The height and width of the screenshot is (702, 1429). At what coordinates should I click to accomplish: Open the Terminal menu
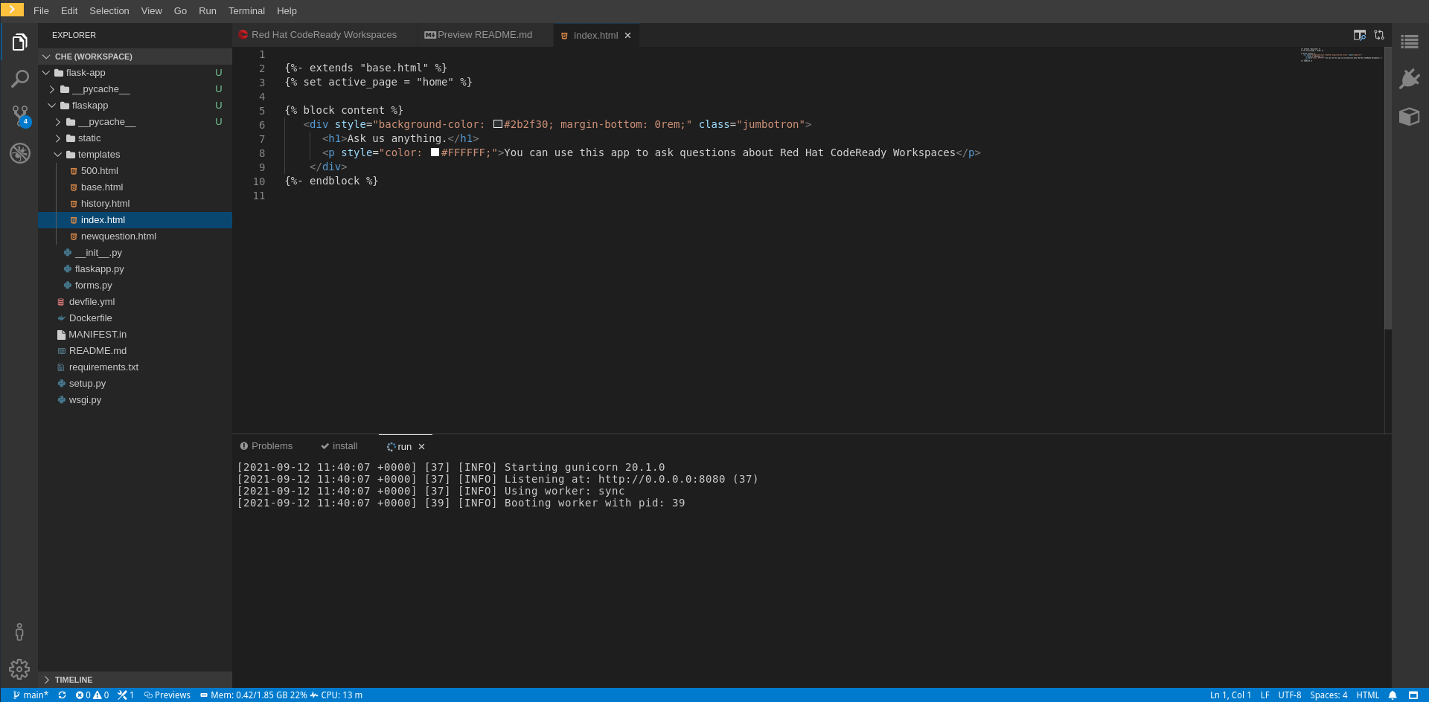246,11
